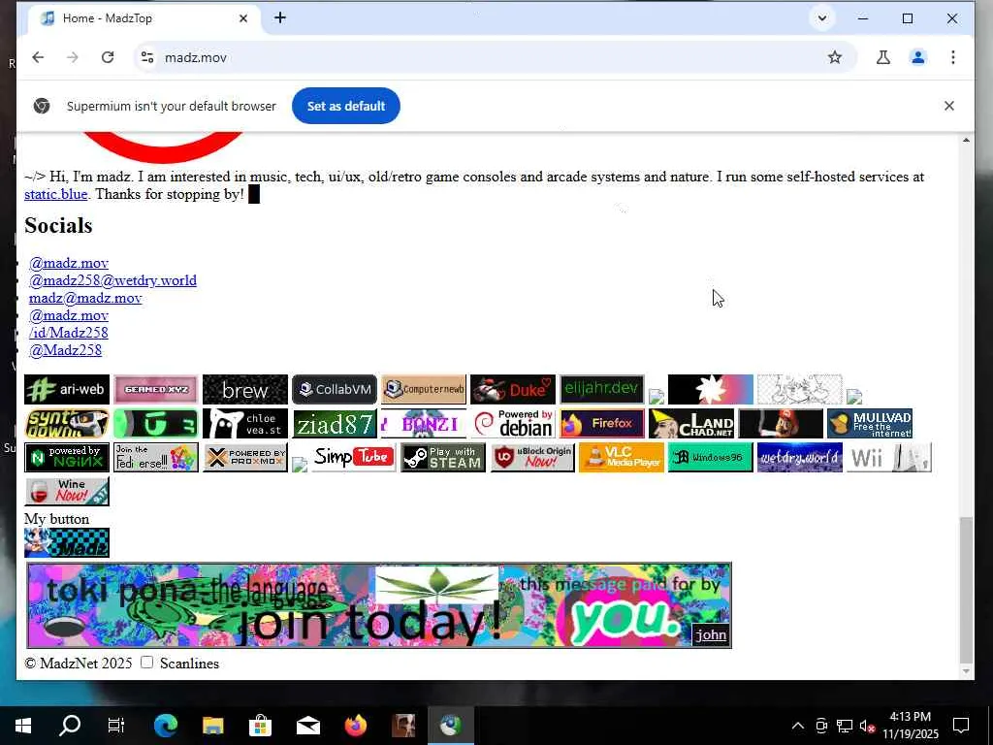
Task: Open File Explorer from the taskbar
Action: 212,726
